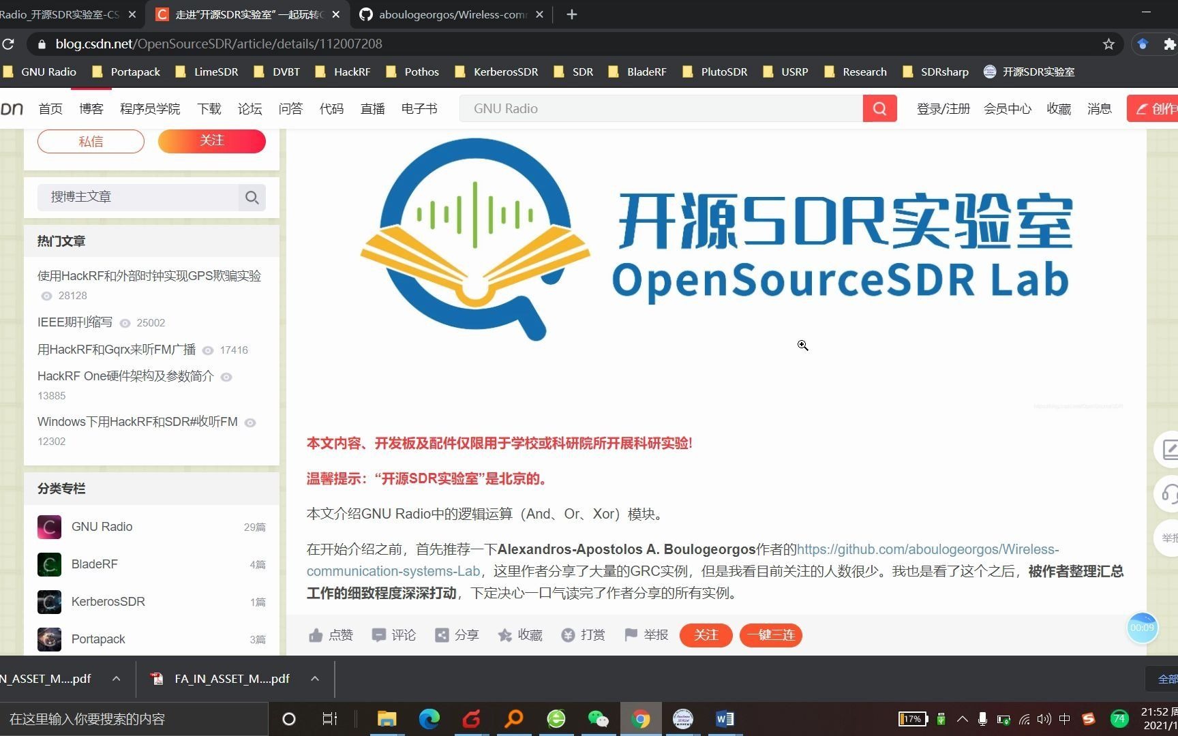Open the LimeSDR bookmarks folder
The height and width of the screenshot is (736, 1178).
[207, 72]
